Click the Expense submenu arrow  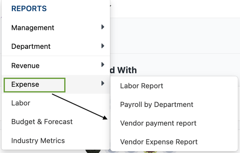pyautogui.click(x=103, y=83)
